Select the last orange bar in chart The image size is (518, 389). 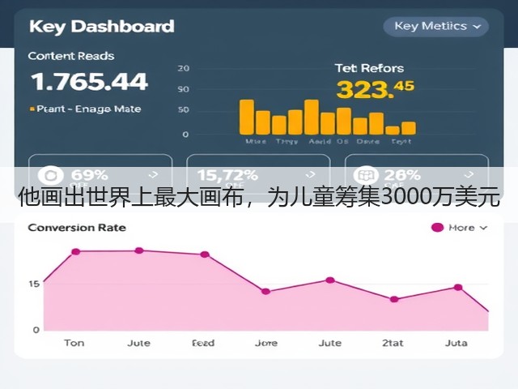[x=409, y=128]
